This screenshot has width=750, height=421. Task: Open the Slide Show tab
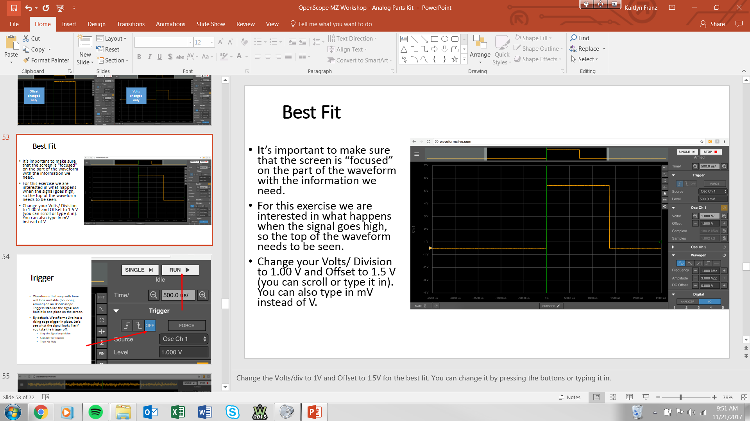coord(211,24)
